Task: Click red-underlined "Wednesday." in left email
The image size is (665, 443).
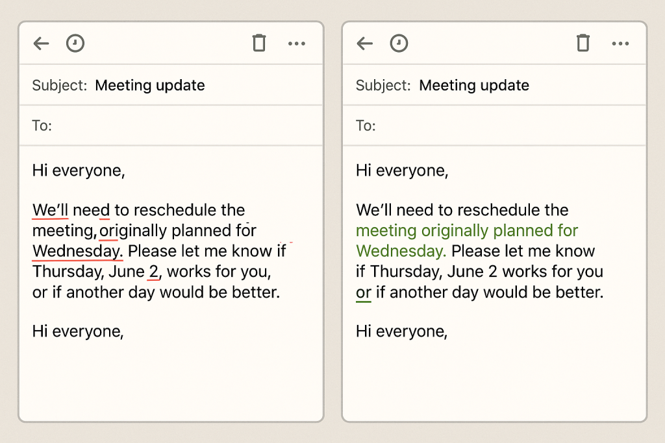Action: [x=78, y=251]
